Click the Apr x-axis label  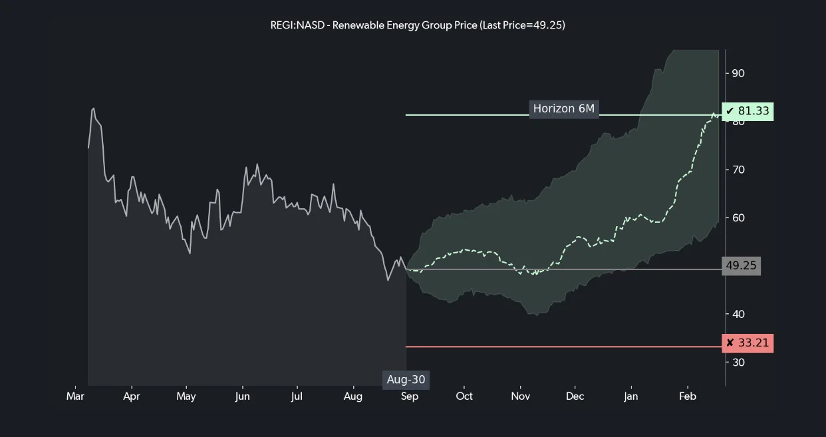(131, 396)
